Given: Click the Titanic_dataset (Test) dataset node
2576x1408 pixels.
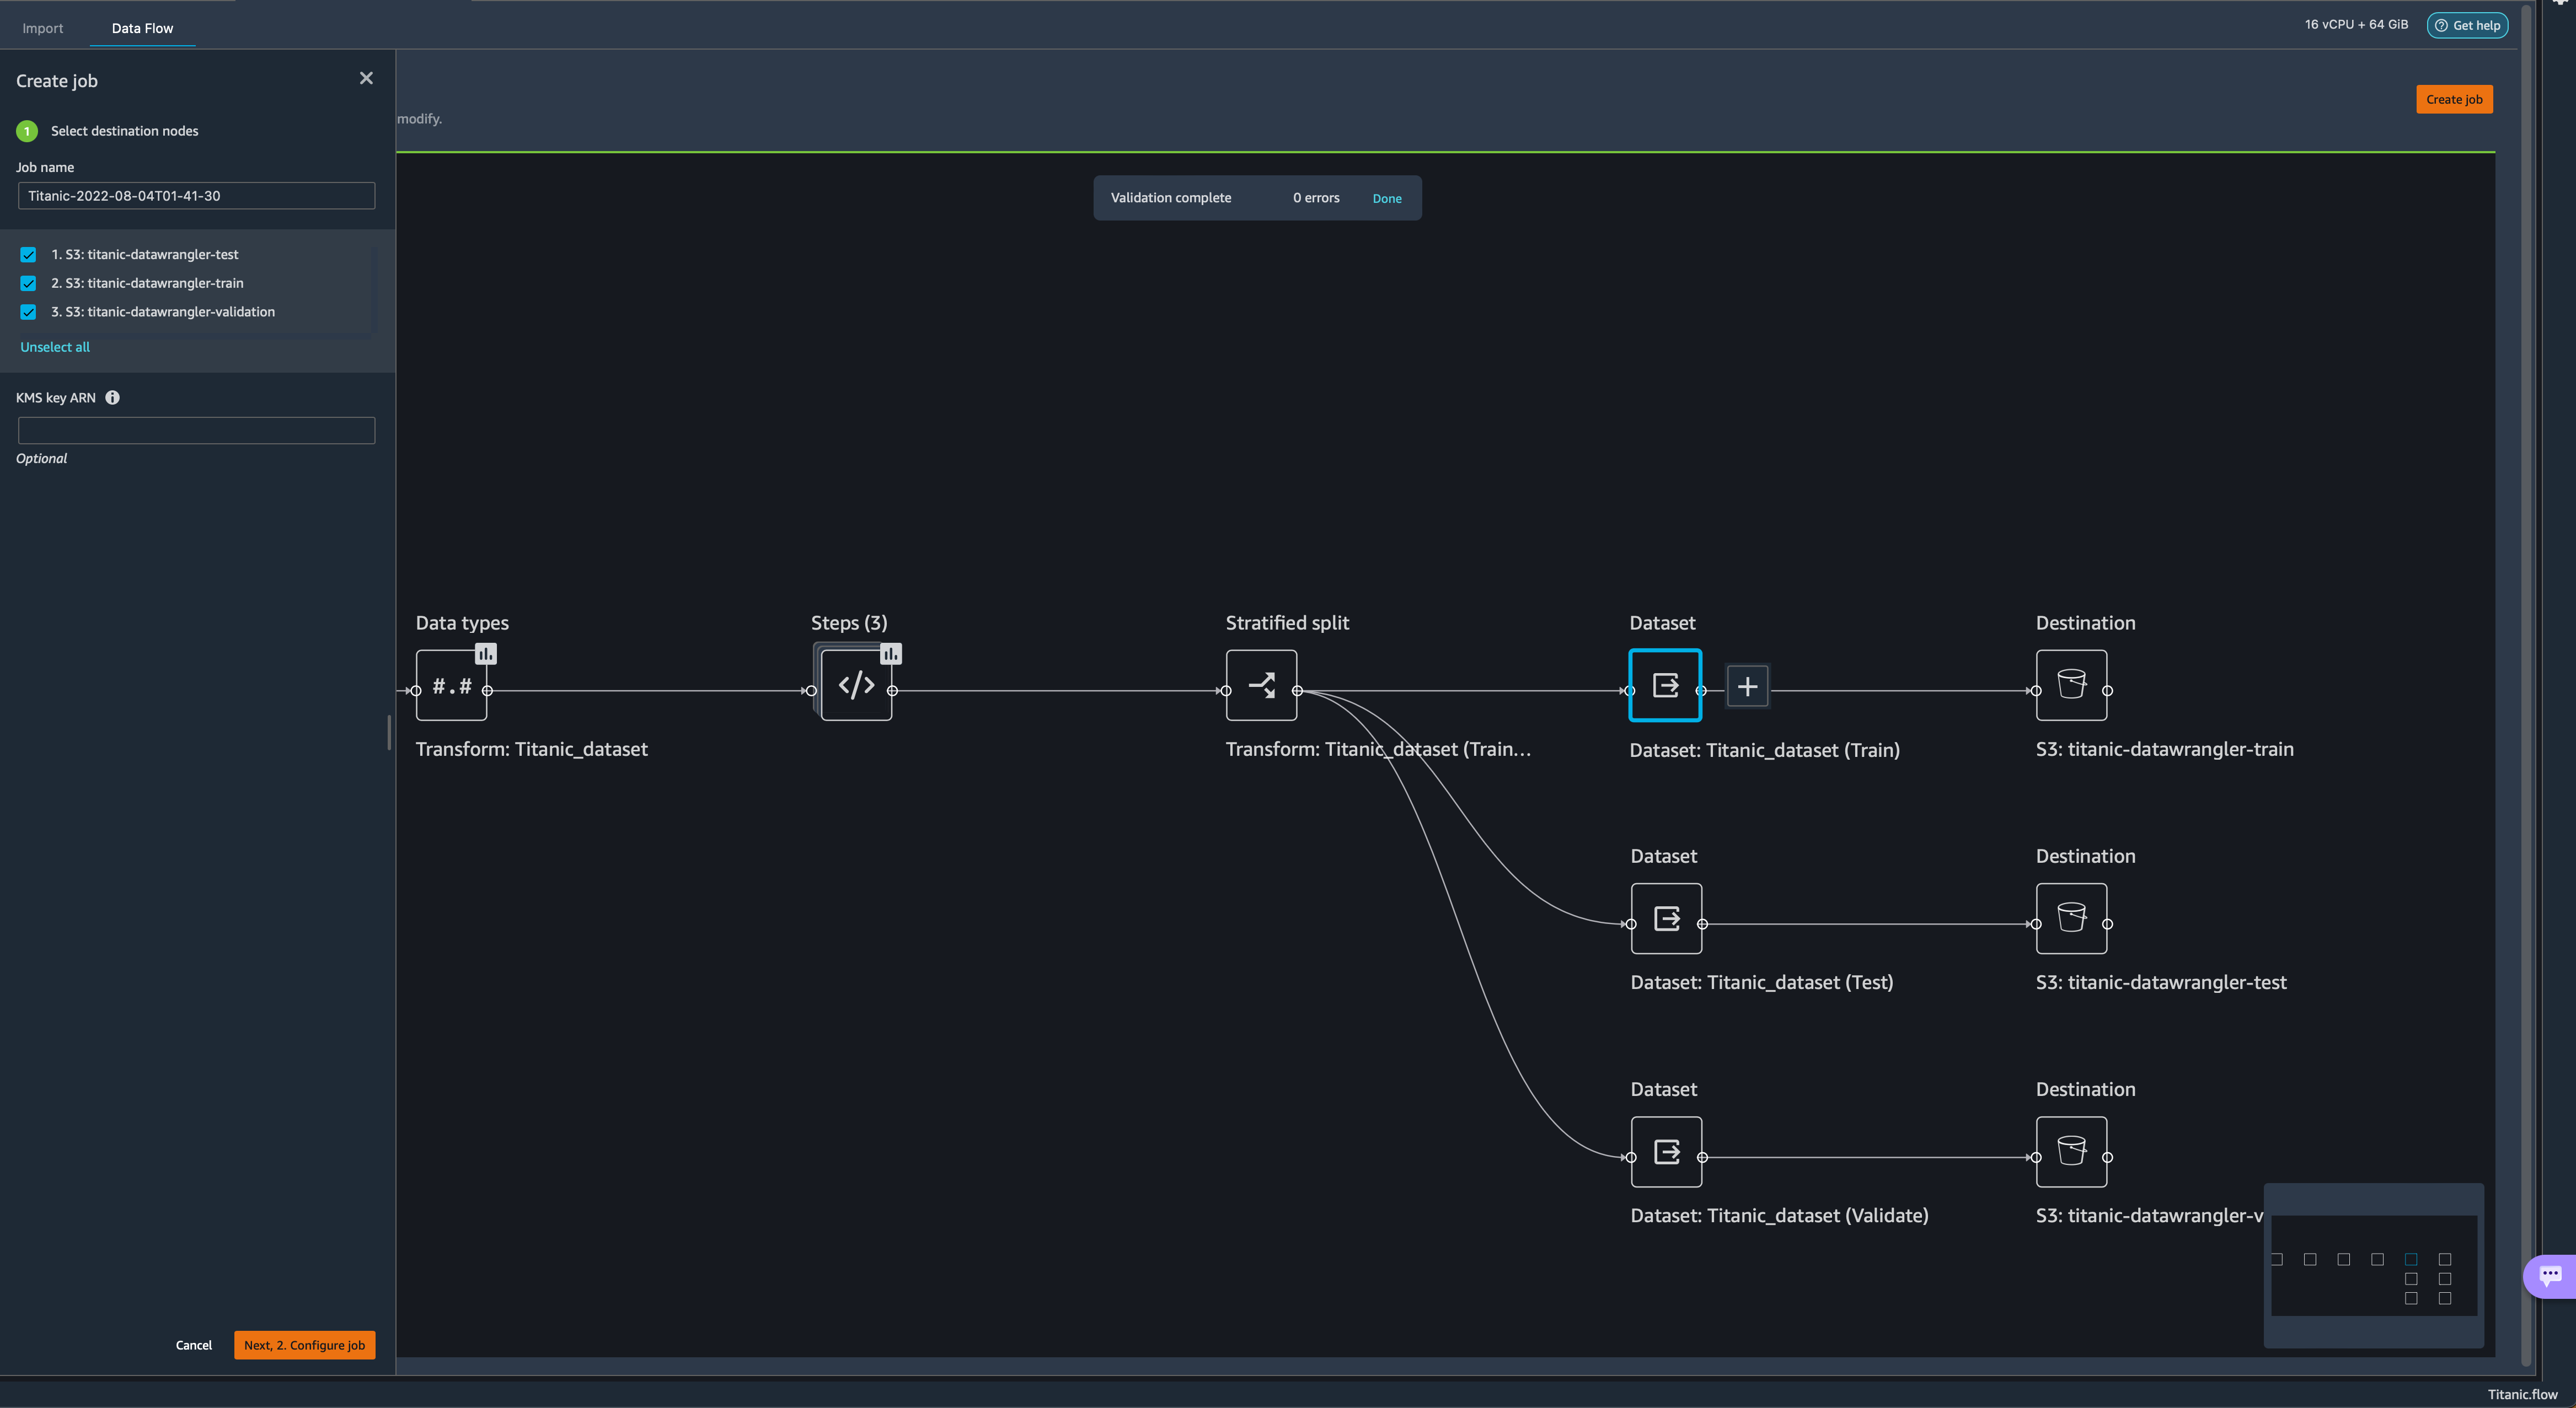Looking at the screenshot, I should tap(1666, 918).
